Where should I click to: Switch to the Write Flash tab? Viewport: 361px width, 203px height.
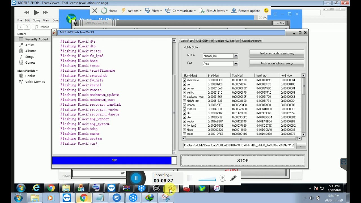coord(187,41)
